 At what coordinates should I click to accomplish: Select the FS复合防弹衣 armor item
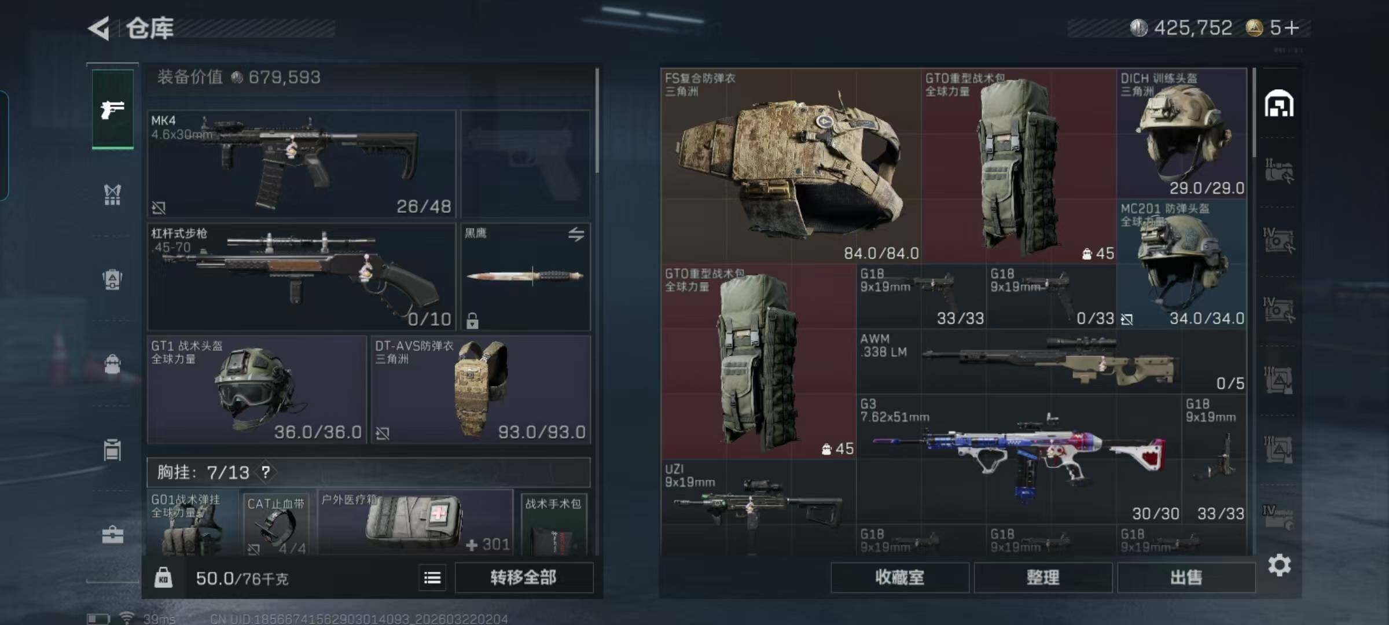(791, 166)
